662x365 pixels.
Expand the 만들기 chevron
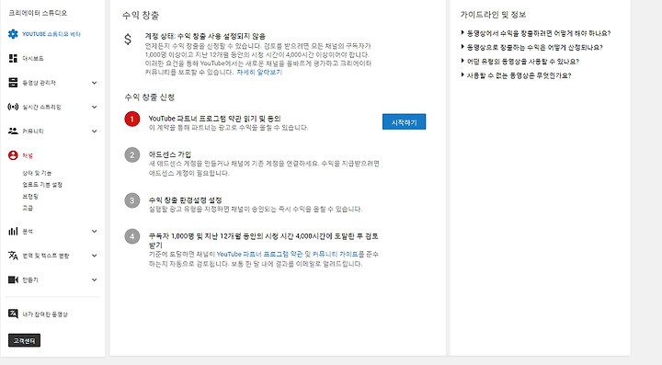click(94, 279)
